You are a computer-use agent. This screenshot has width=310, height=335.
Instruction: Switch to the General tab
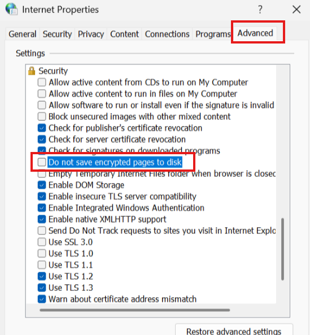[23, 34]
